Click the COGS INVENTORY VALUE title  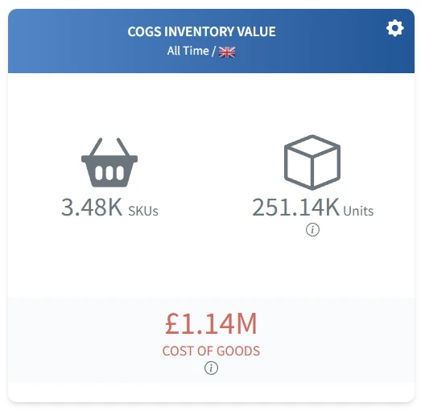[201, 31]
